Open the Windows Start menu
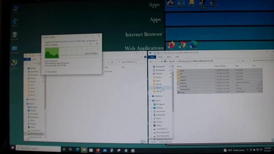274x154 pixels. tap(12, 148)
